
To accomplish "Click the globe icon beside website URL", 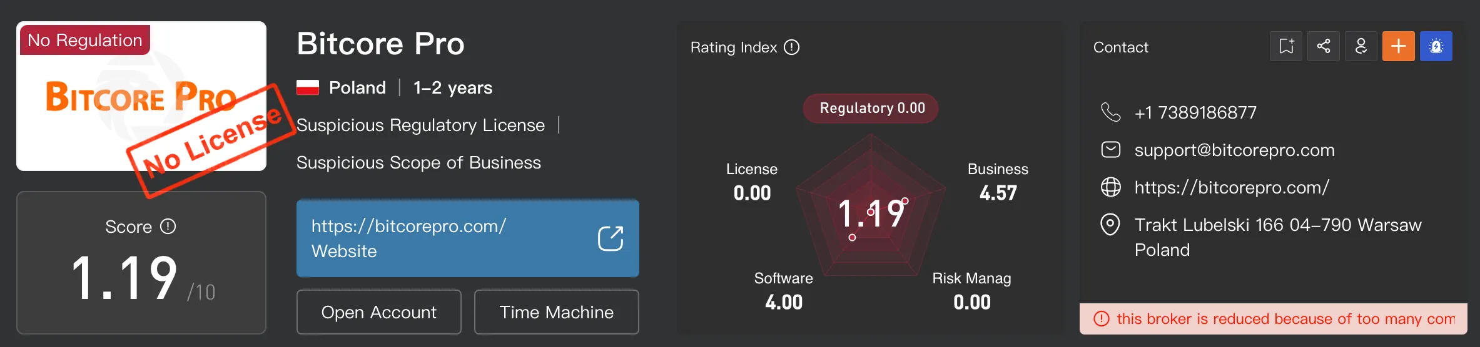I will coord(1110,187).
